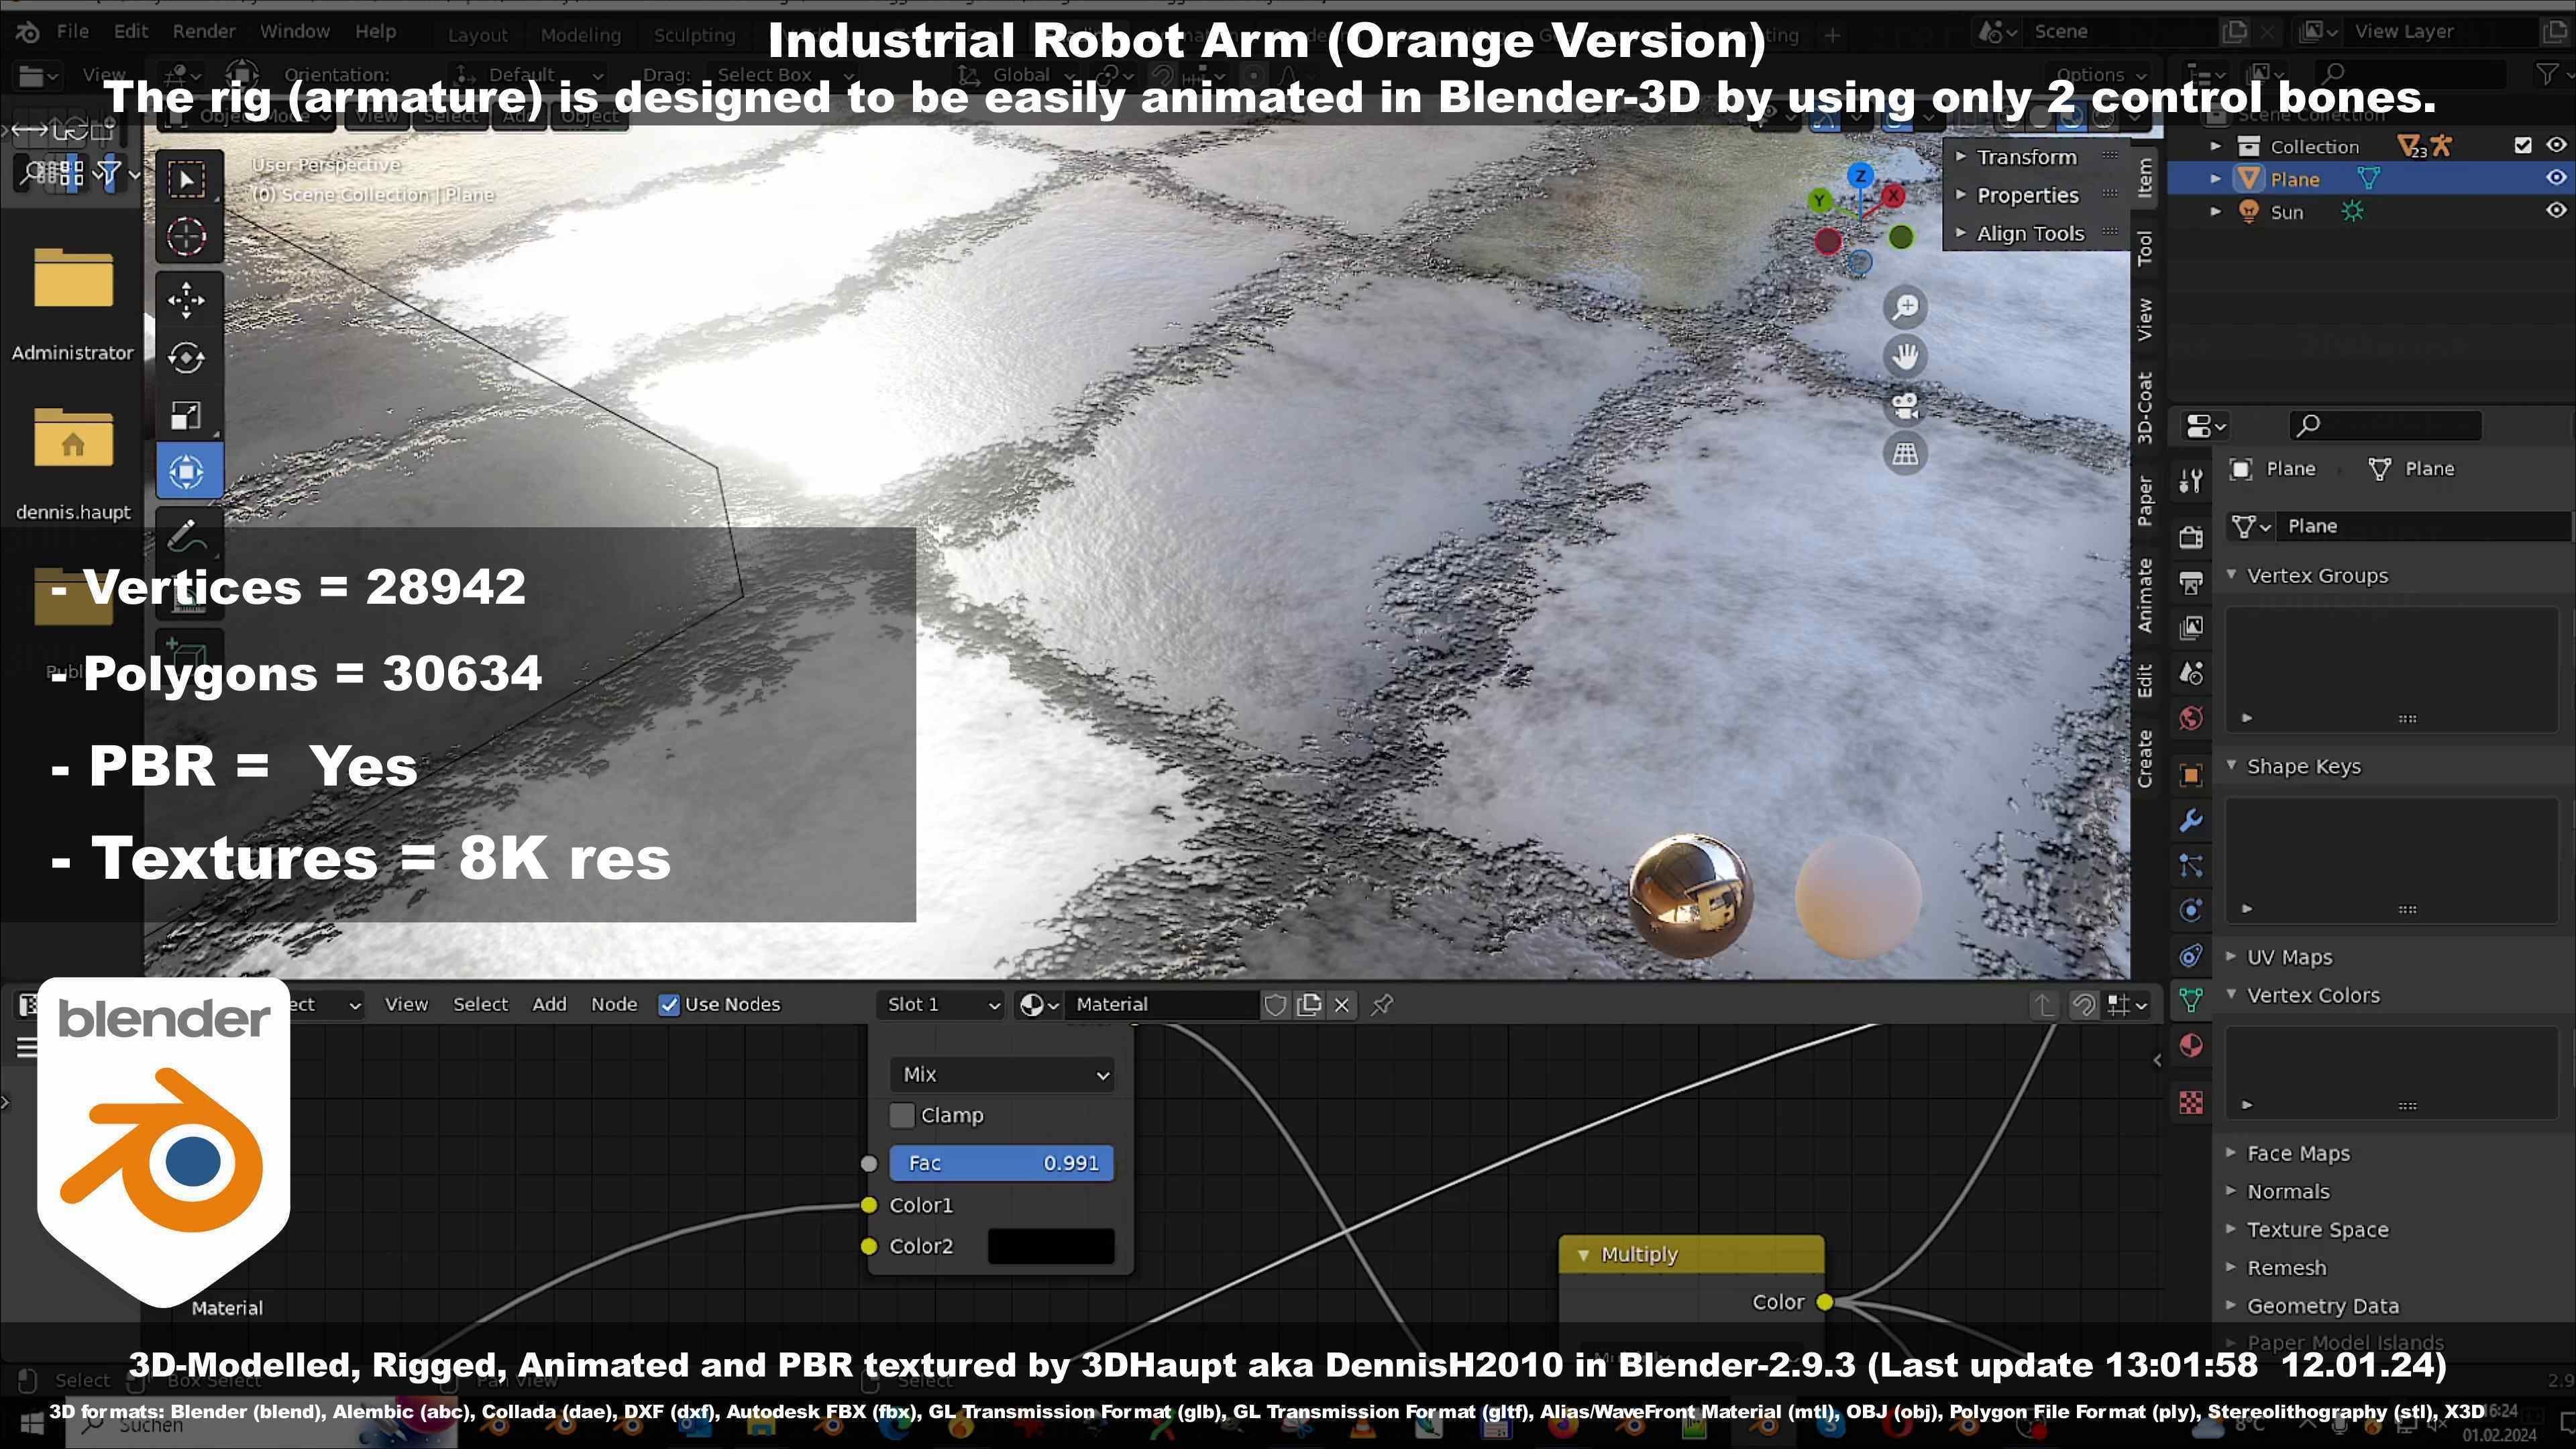Viewport: 2576px width, 1449px height.
Task: Click the Zoom magnifier viewport gizmo
Action: coord(1905,307)
